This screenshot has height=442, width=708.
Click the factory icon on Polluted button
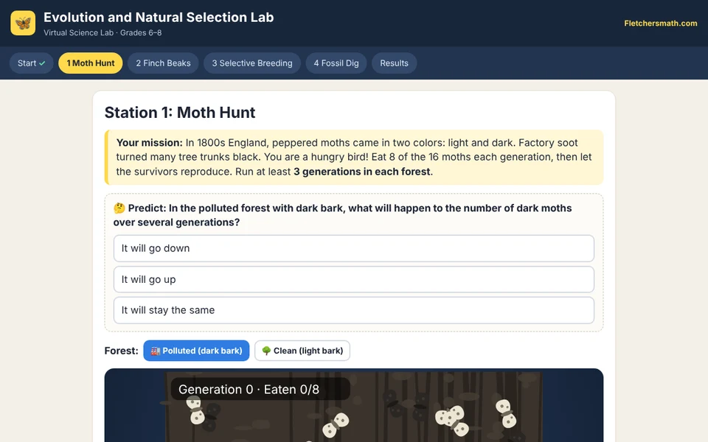pos(156,351)
